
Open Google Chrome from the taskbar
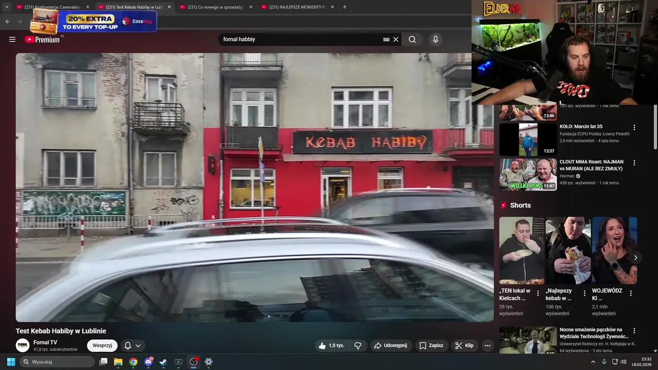point(133,362)
